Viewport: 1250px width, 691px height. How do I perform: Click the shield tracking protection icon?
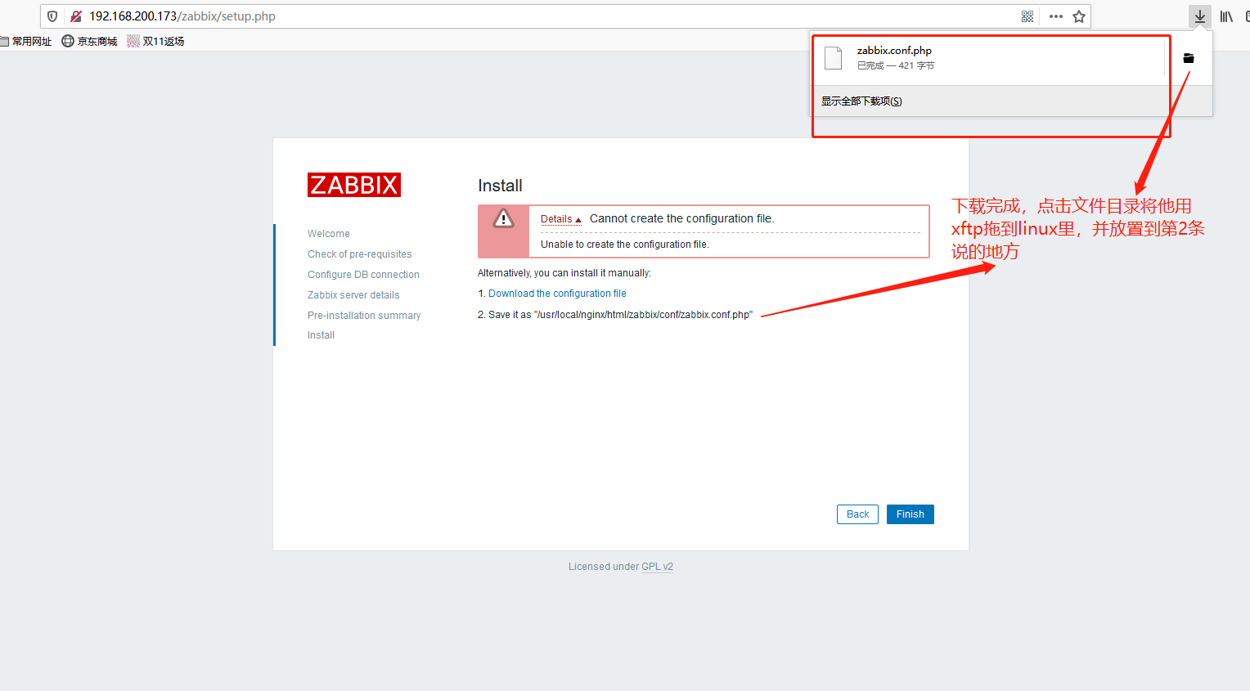(52, 16)
